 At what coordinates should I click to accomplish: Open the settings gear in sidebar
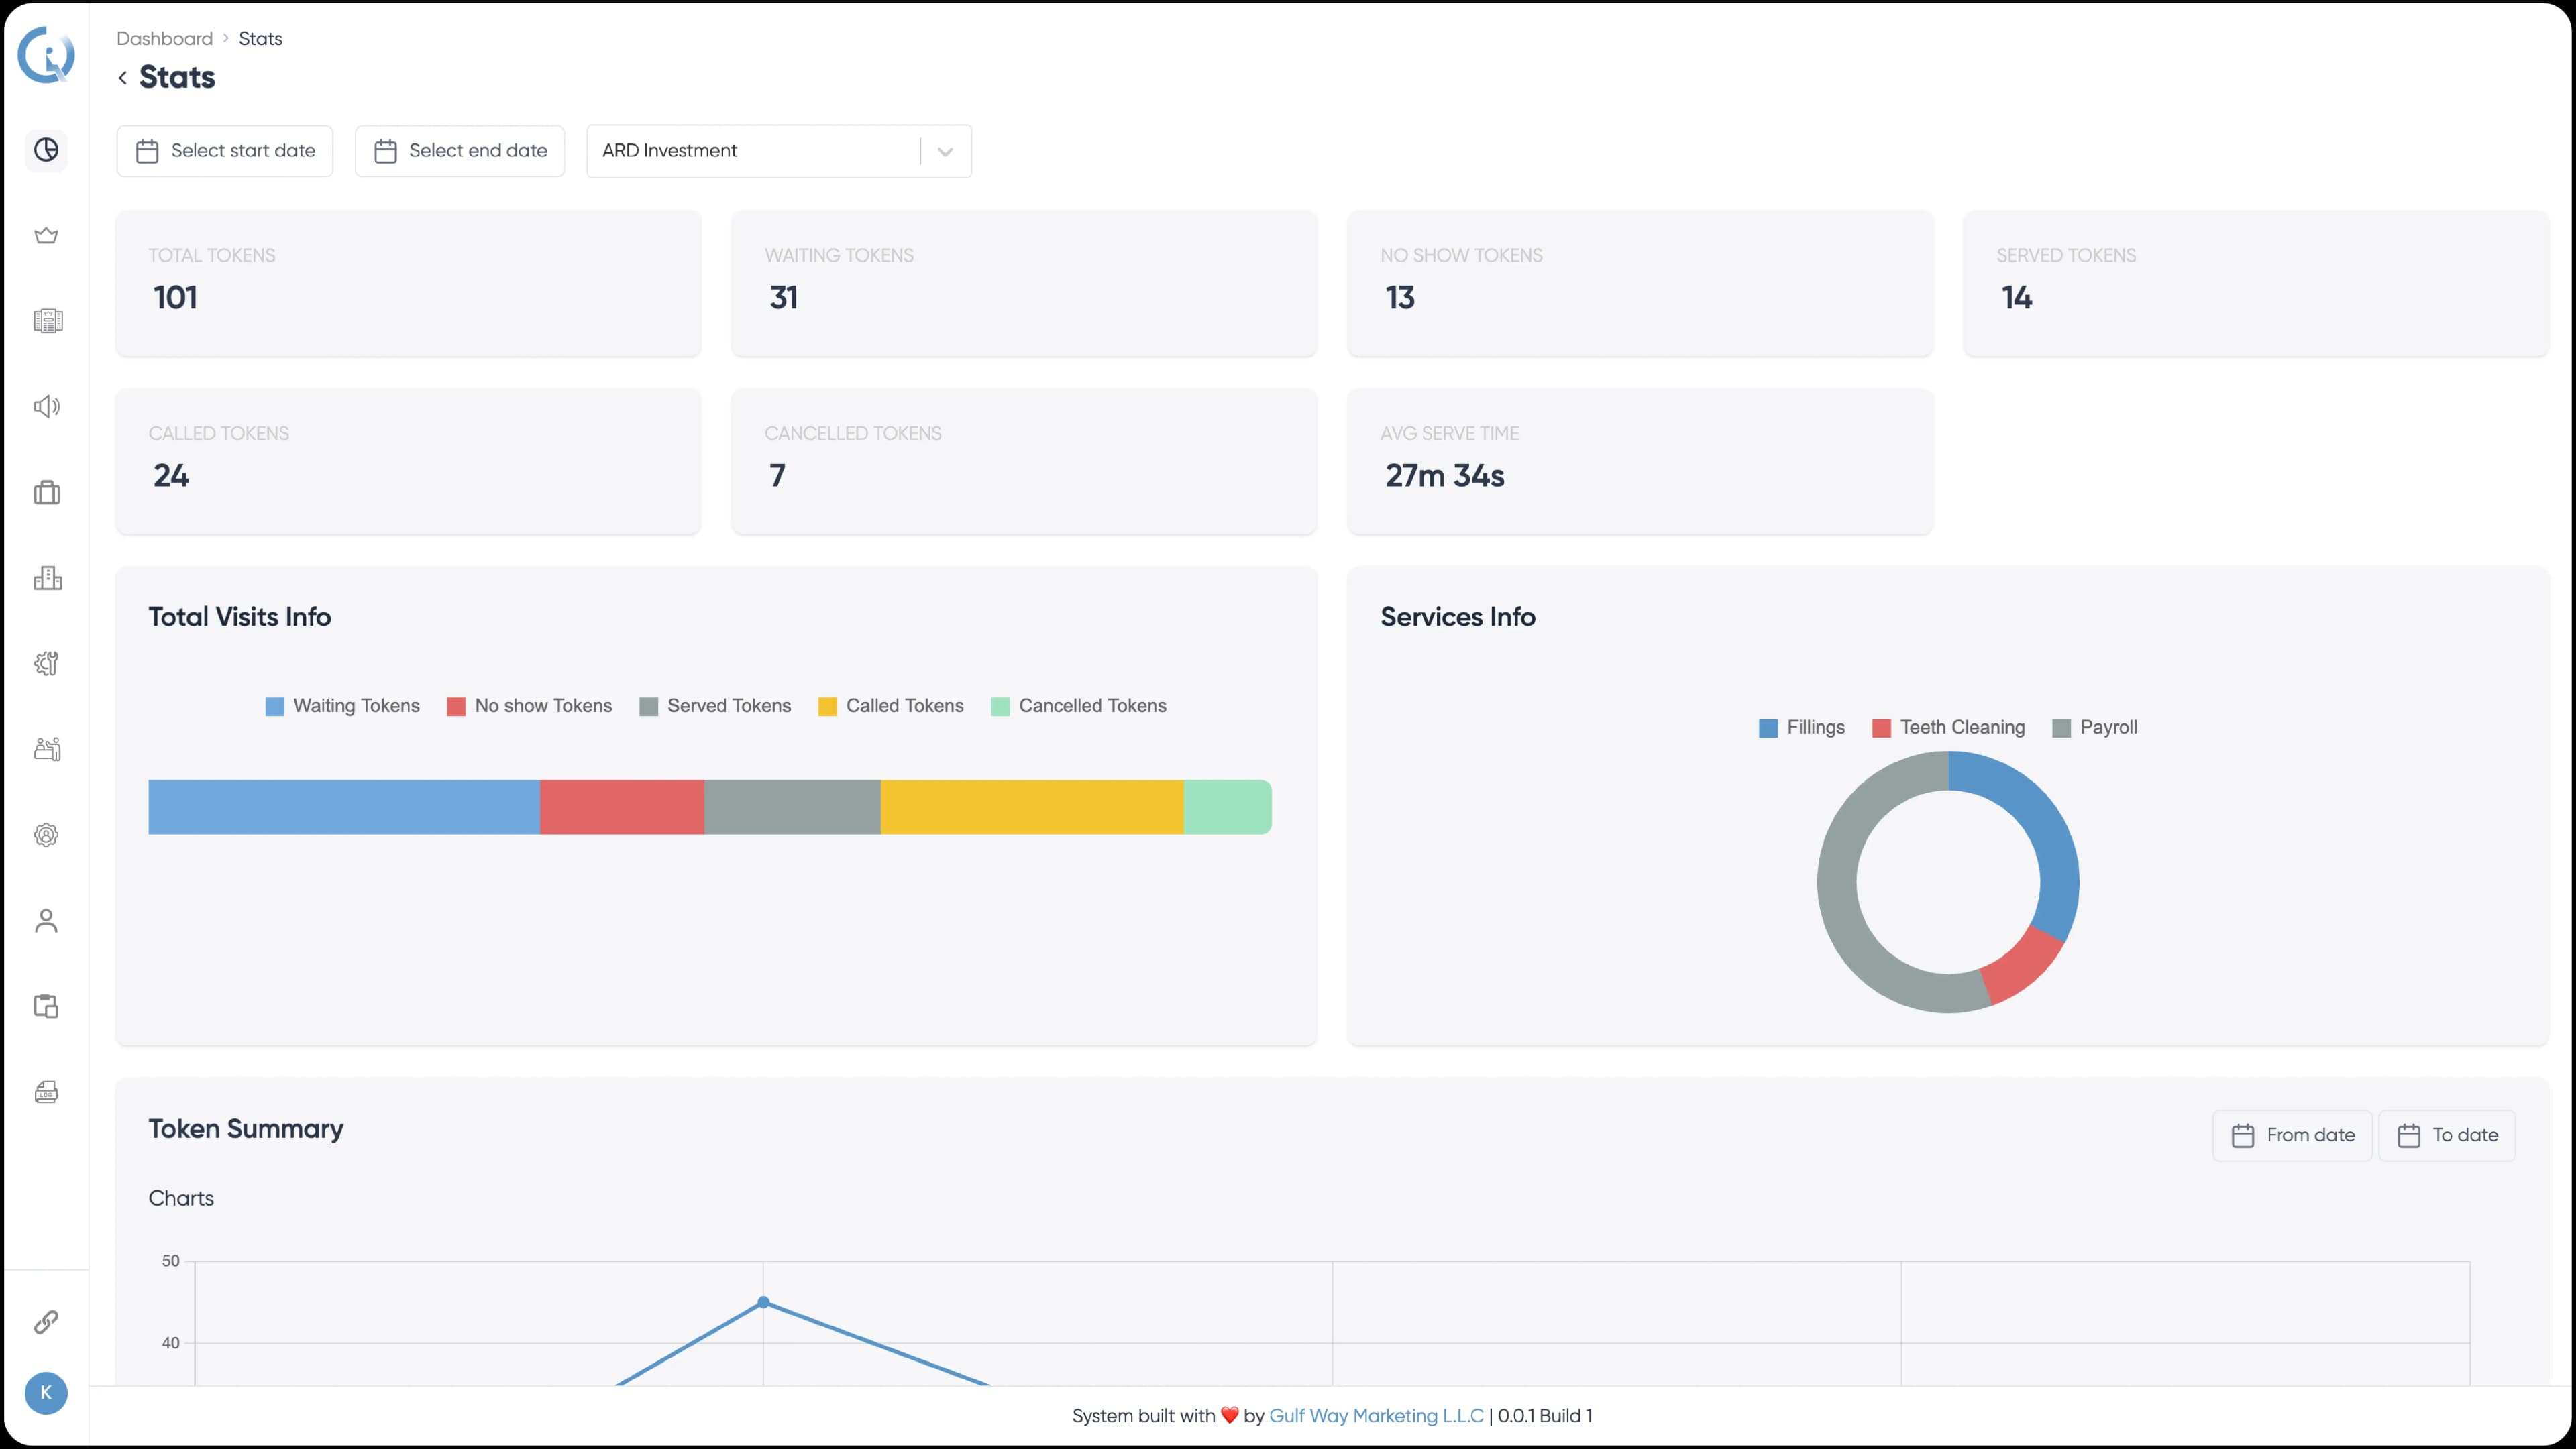[x=47, y=834]
